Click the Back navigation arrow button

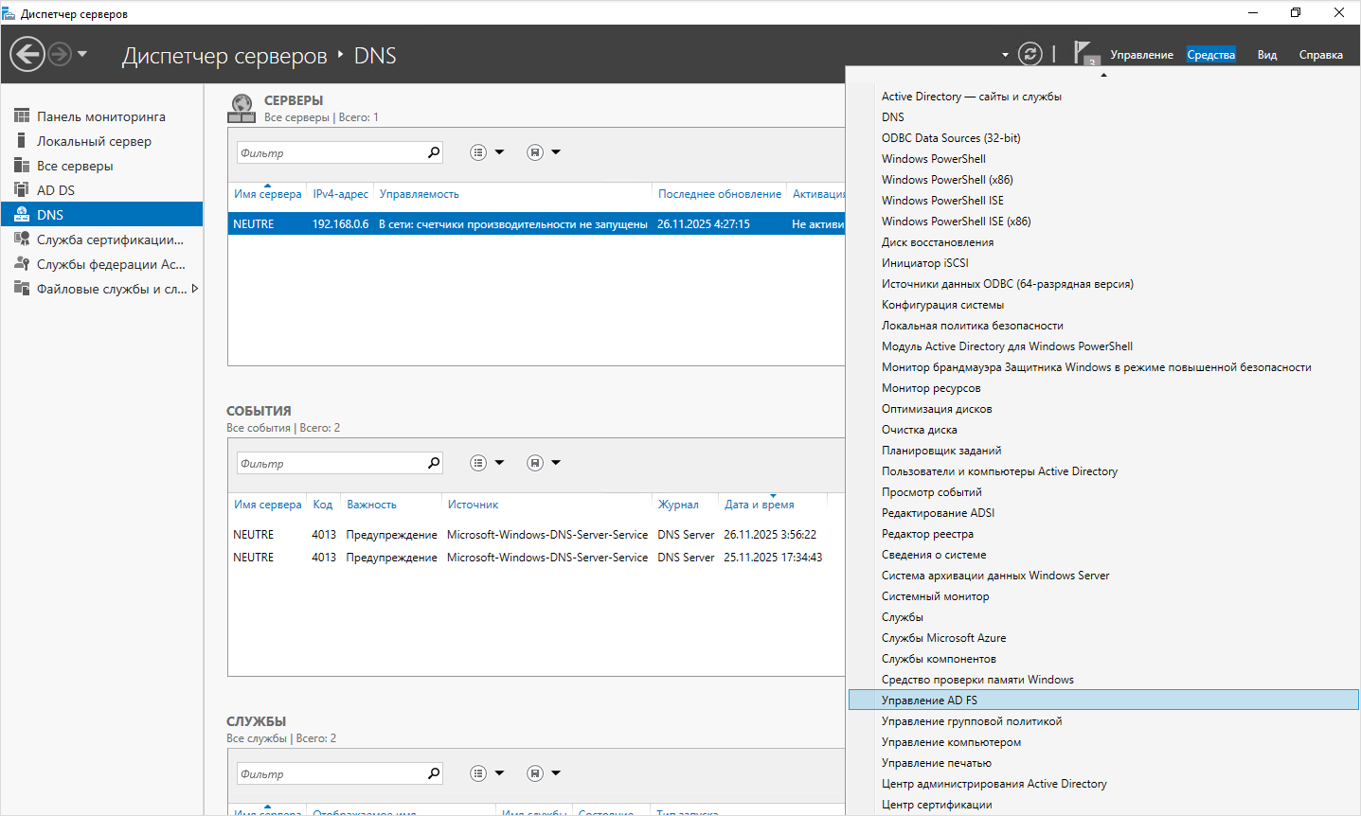[27, 54]
